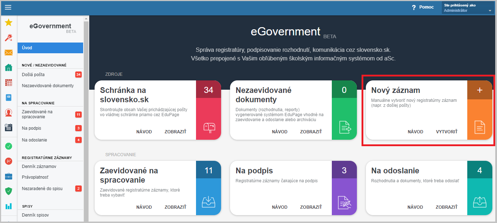Open Denník spisov in the sidebar
Image resolution: width=497 pixels, height=223 pixels.
[x=50, y=215]
